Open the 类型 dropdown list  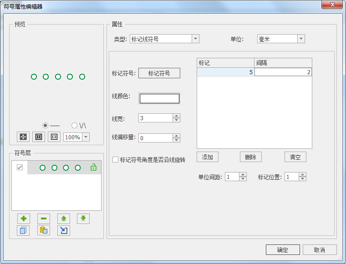pyautogui.click(x=195, y=39)
